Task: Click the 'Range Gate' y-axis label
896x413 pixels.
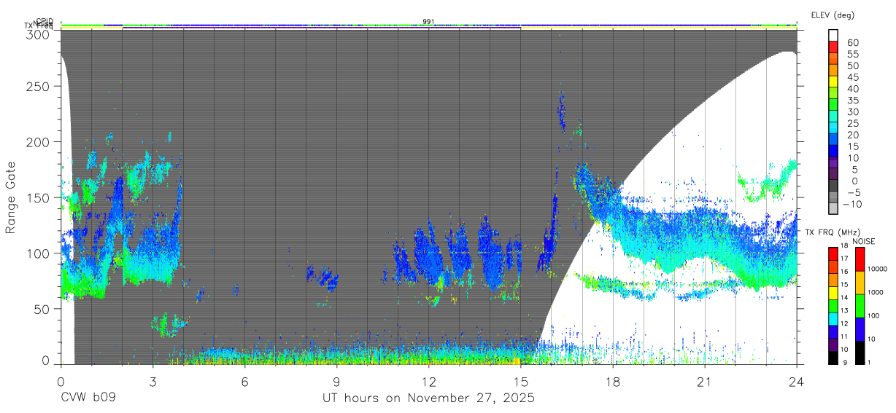Action: coord(12,198)
